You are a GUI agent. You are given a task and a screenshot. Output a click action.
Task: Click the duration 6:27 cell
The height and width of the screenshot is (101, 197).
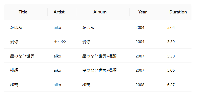[171, 85]
